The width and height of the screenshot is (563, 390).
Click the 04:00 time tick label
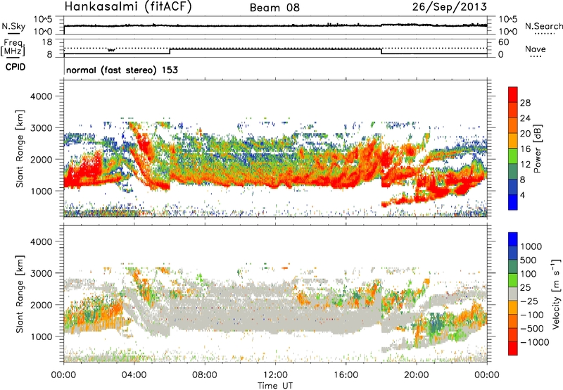134,375
